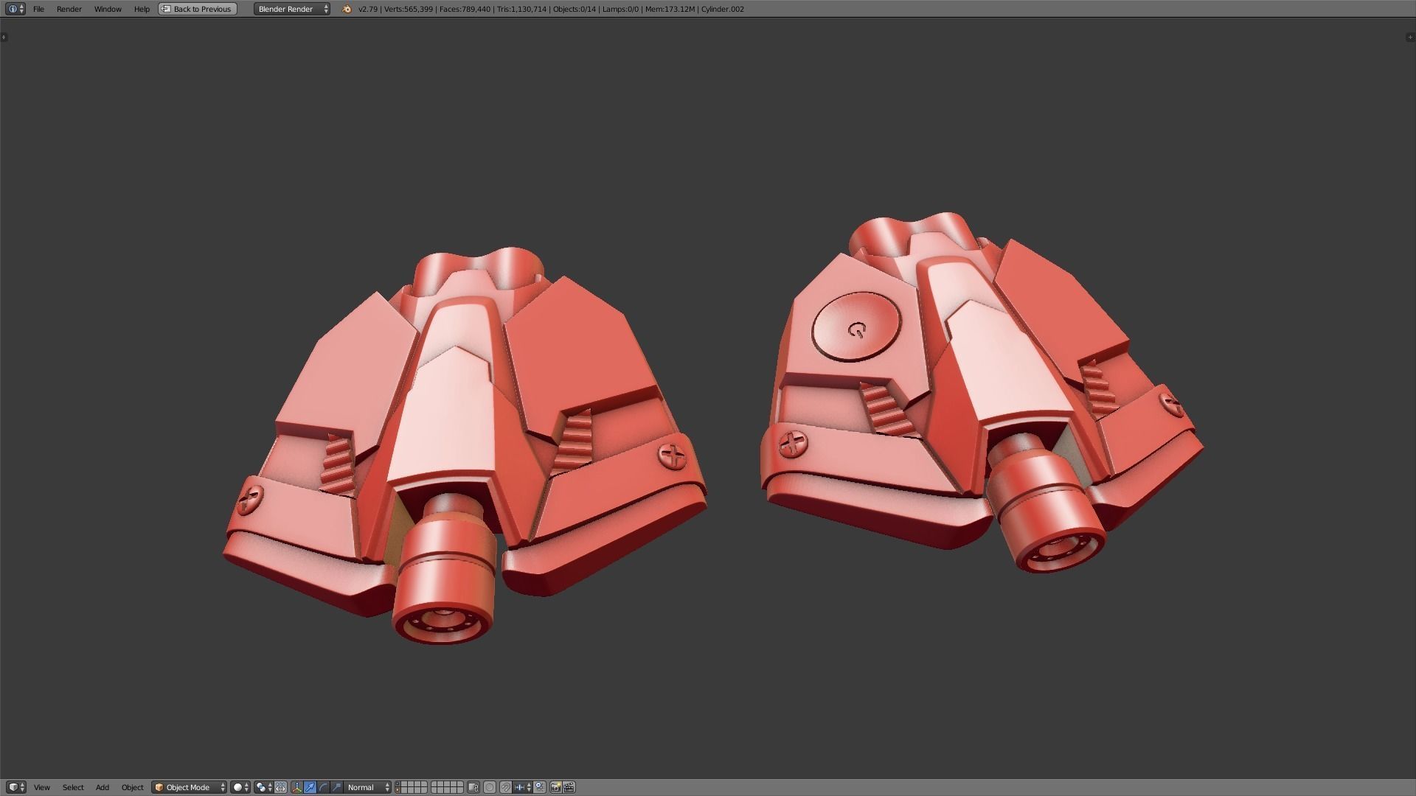This screenshot has height=796, width=1416.
Task: Toggle the snap magnet icon
Action: click(x=505, y=787)
